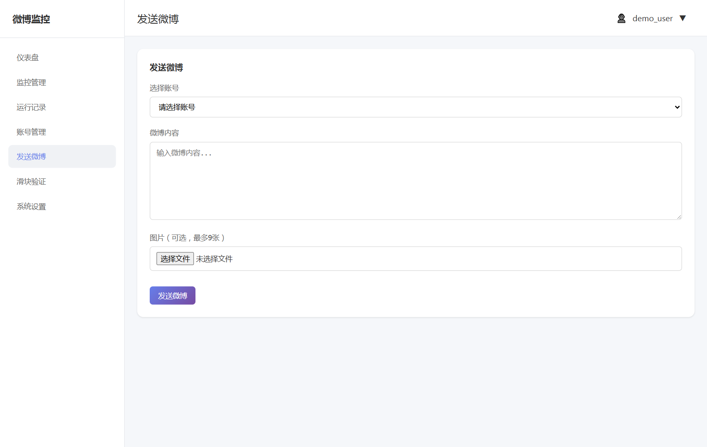Click the demo_user username text

point(653,18)
